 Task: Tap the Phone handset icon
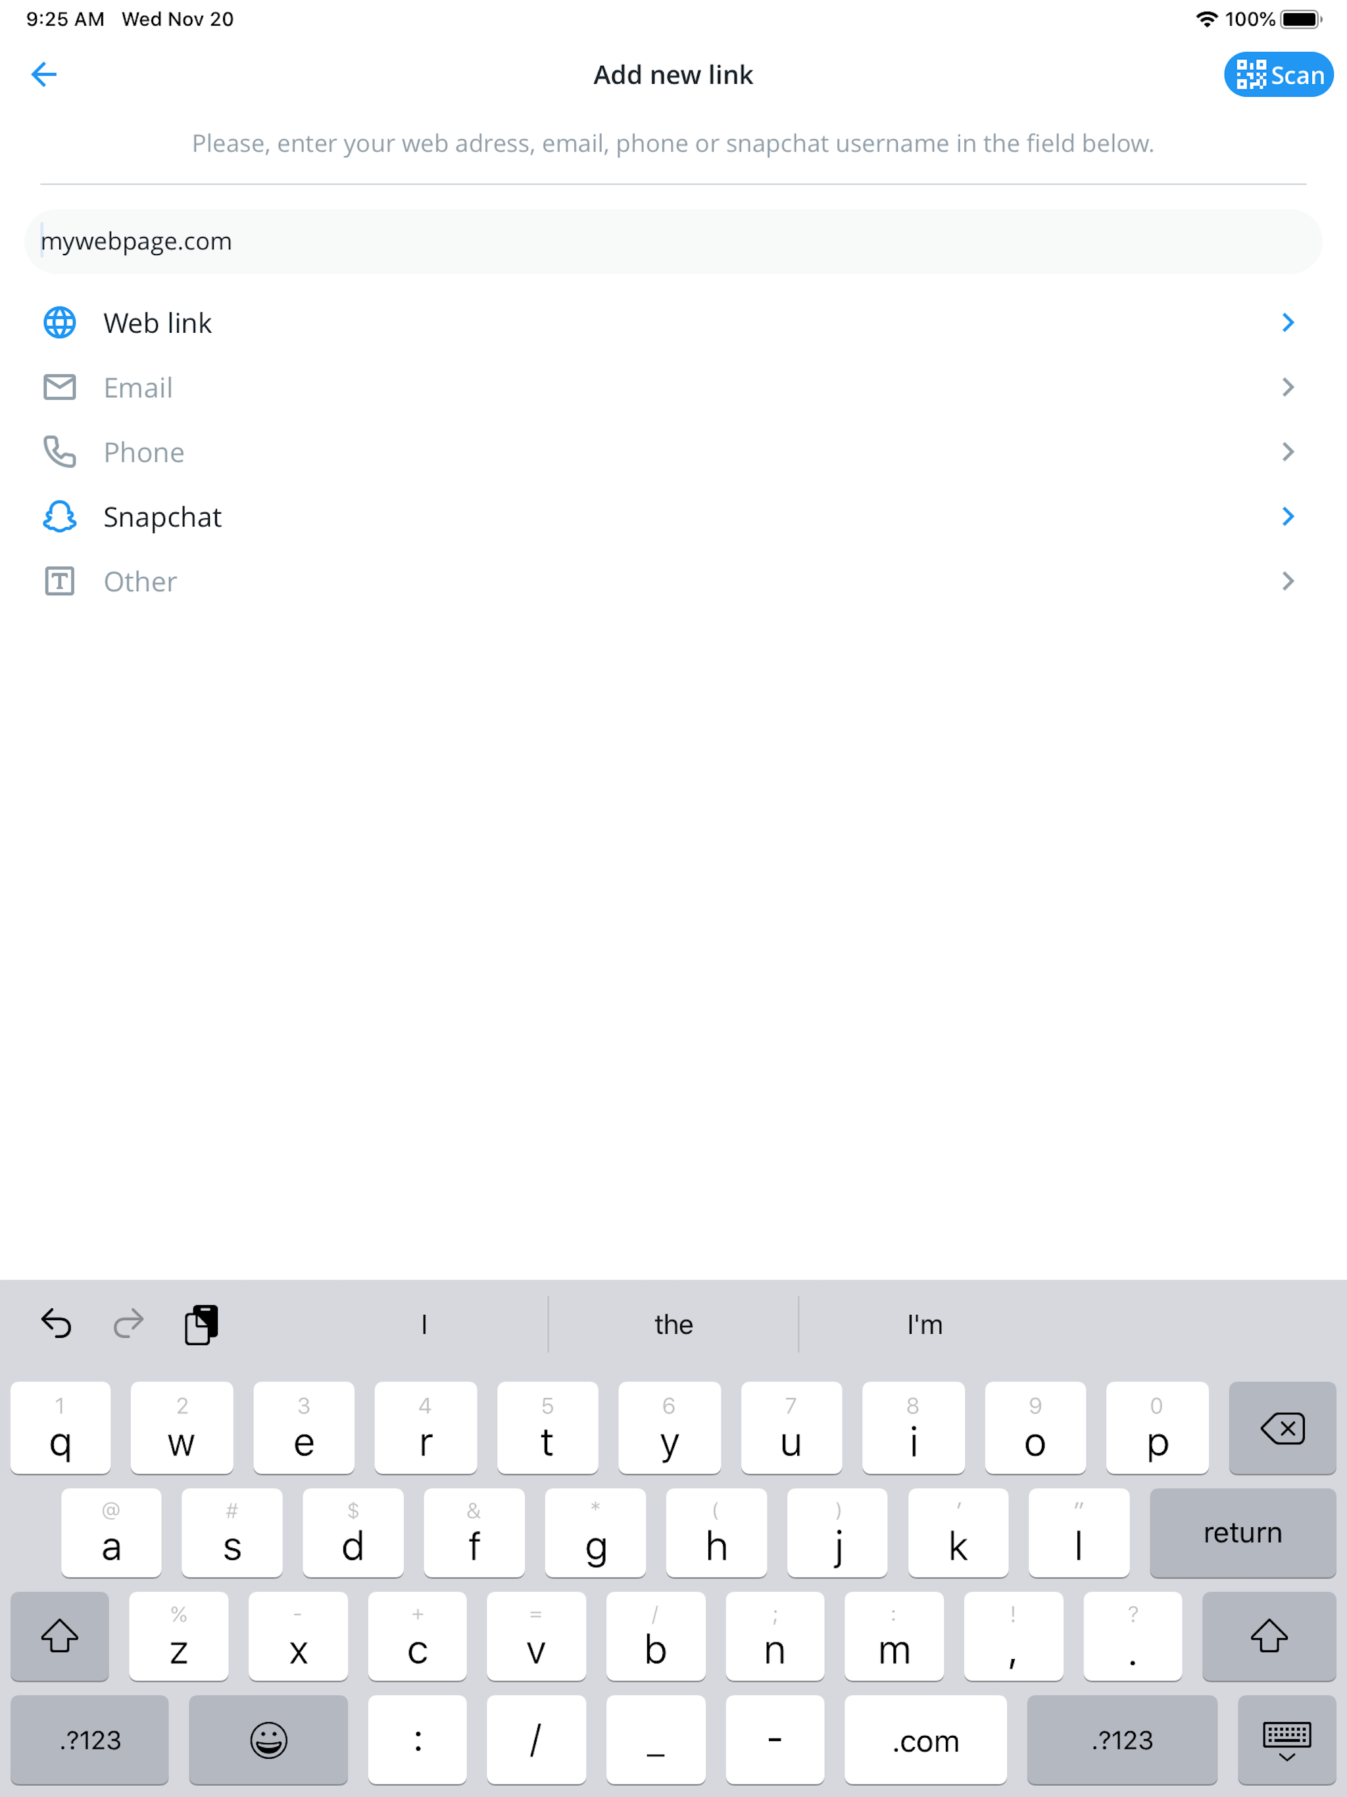[x=59, y=452]
